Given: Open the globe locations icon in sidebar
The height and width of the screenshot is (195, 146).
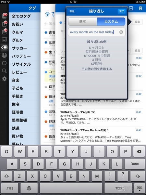Looking at the screenshot, I should click(4, 55).
